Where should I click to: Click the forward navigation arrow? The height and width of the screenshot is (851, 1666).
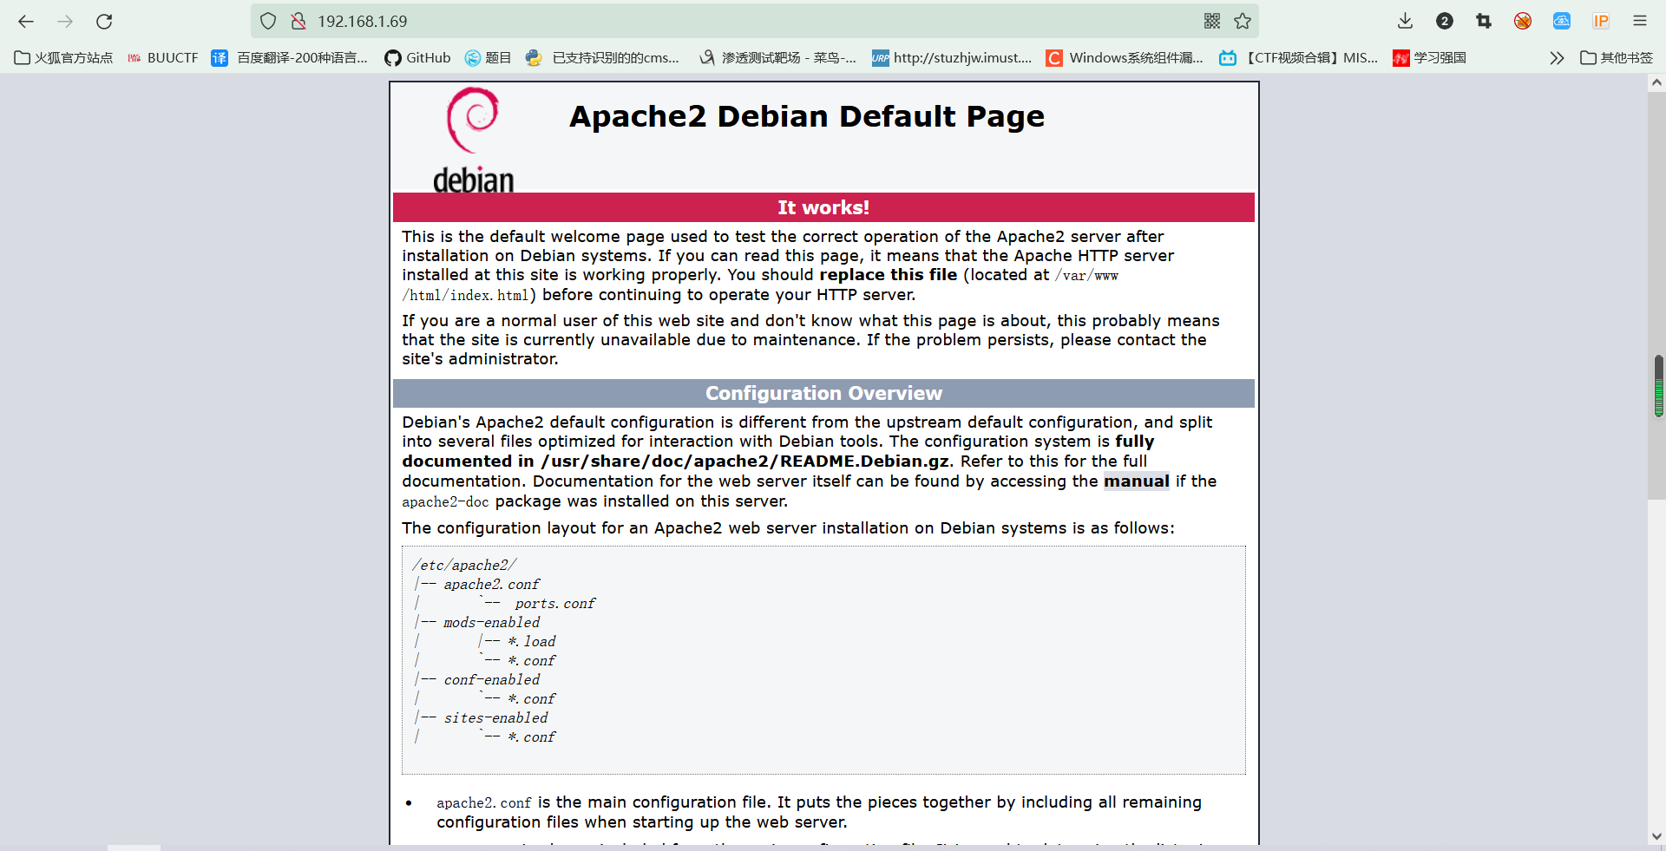[65, 21]
